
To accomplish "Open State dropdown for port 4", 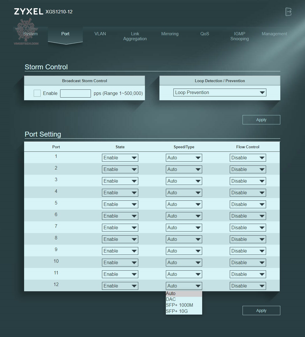I will [120, 193].
